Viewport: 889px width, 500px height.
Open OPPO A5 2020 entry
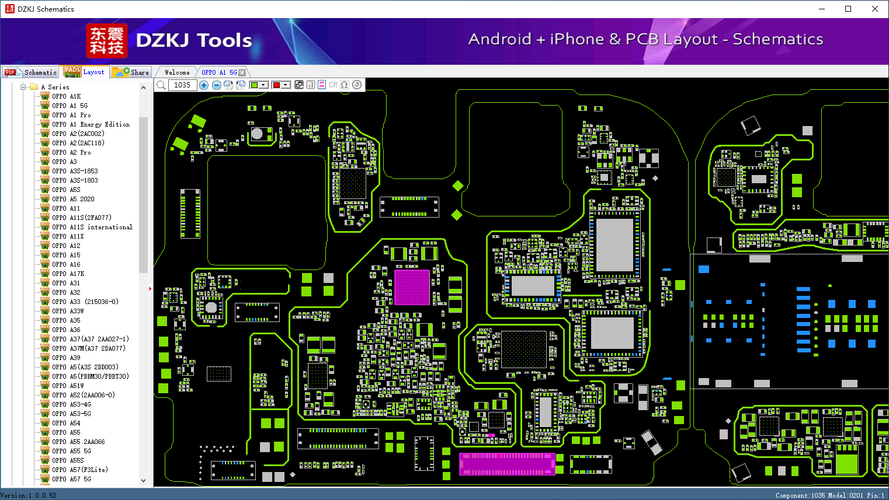coord(73,199)
